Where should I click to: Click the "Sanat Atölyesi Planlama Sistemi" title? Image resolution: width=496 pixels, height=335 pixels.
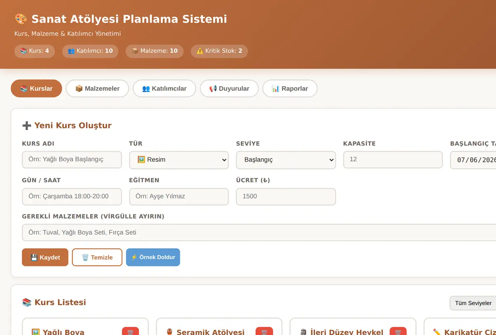pyautogui.click(x=129, y=19)
